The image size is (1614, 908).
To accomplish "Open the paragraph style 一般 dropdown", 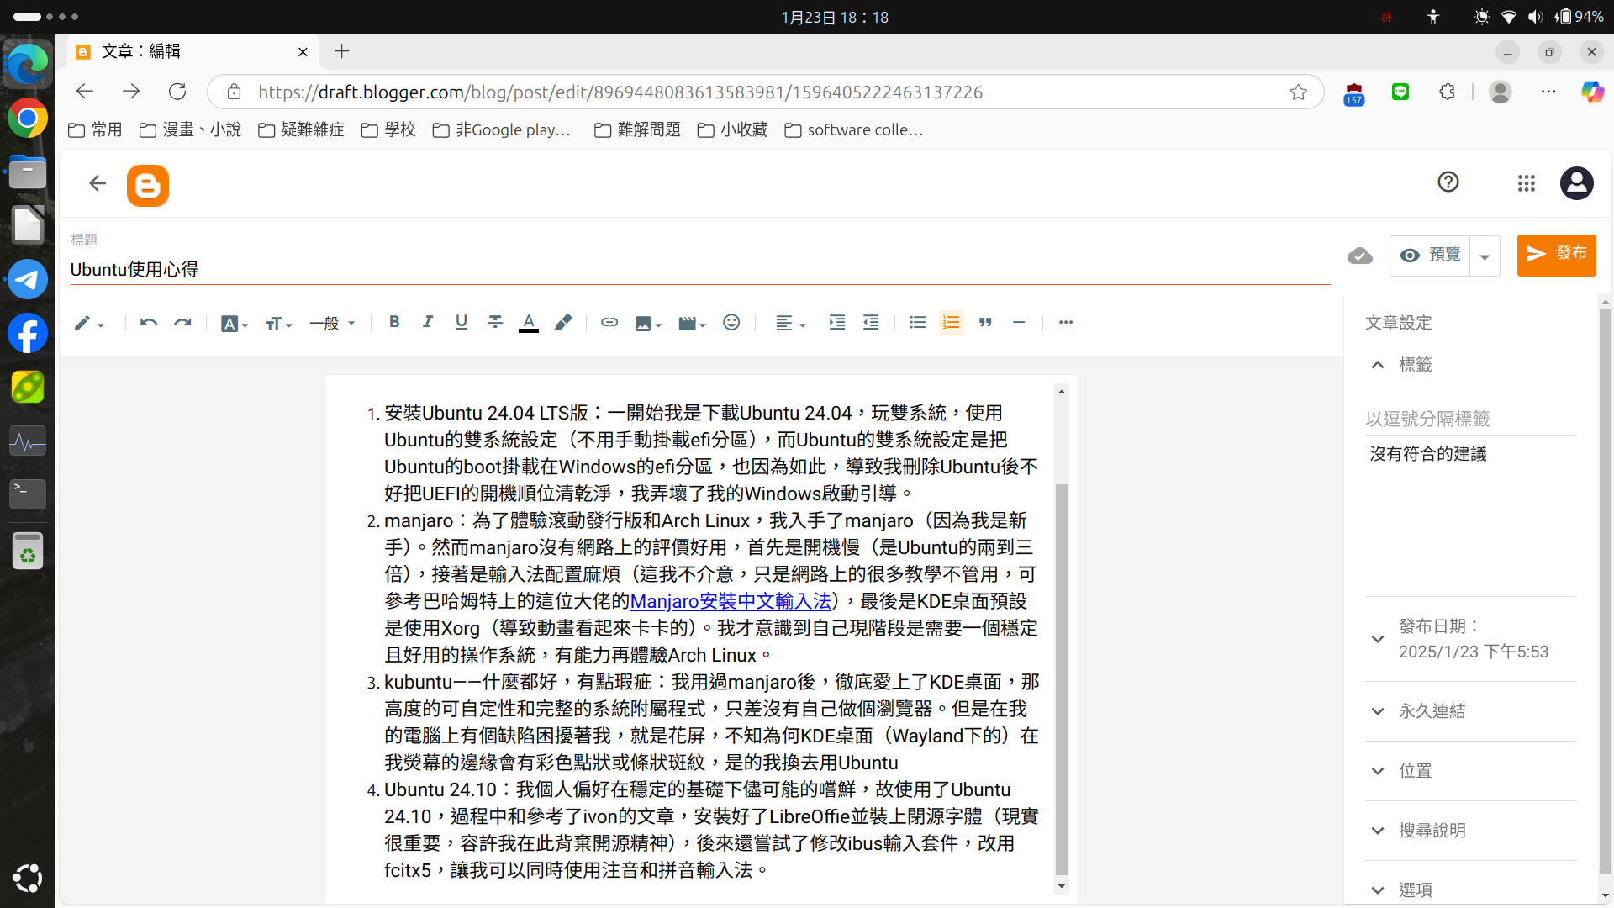I will (x=332, y=323).
